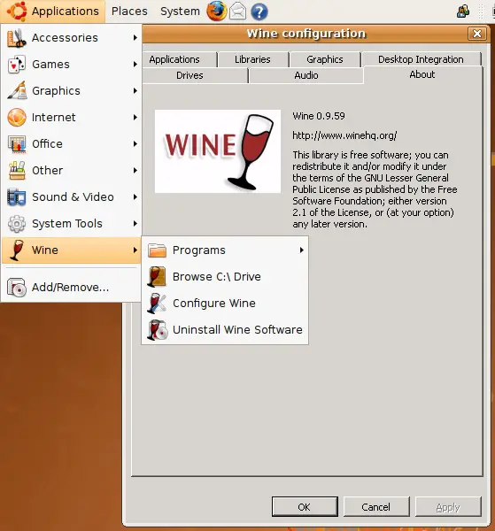Click the Add/Remove disc icon
This screenshot has width=495, height=531.
click(17, 287)
